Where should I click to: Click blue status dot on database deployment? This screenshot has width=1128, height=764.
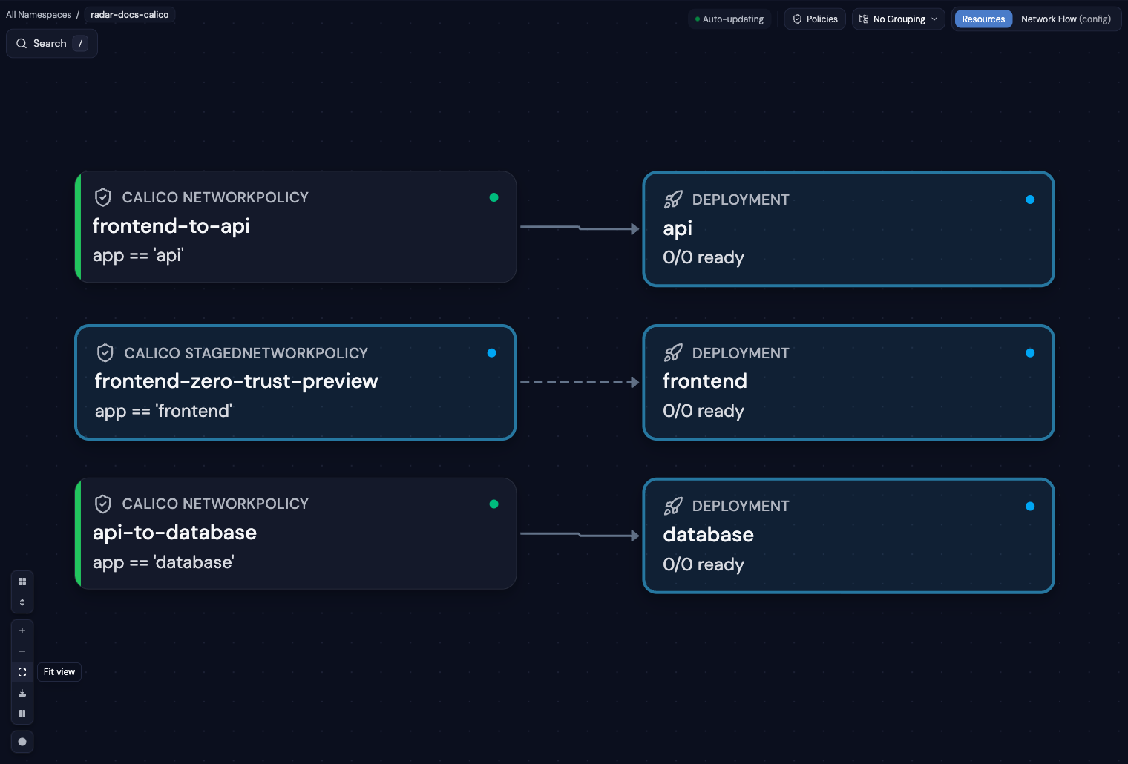(1030, 507)
